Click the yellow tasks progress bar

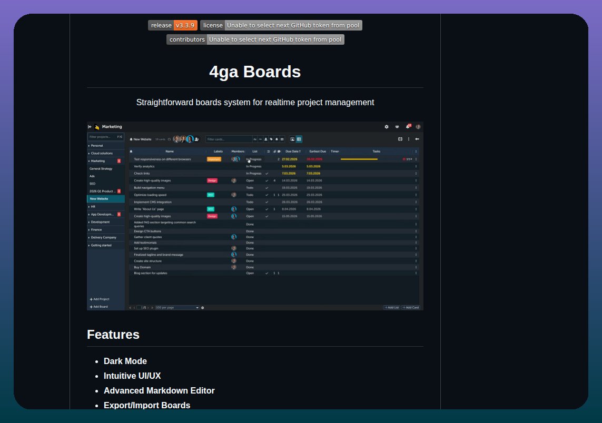(359, 159)
